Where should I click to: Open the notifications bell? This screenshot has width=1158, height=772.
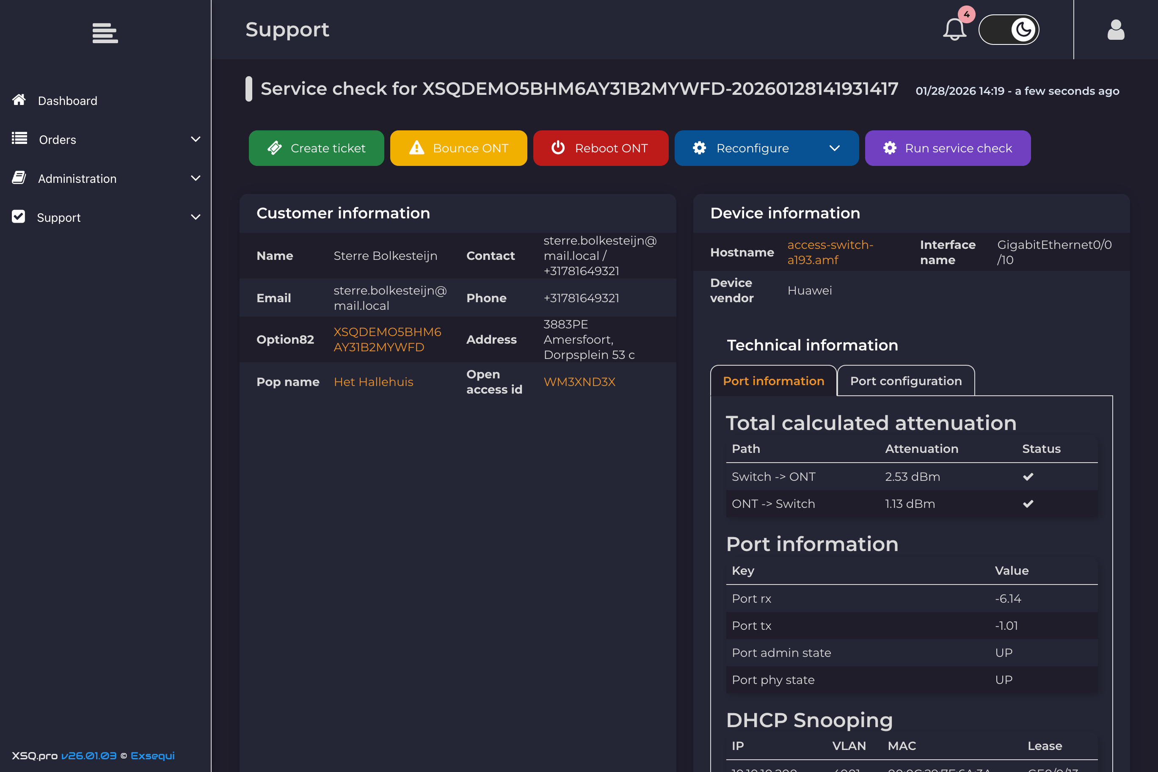click(x=954, y=30)
